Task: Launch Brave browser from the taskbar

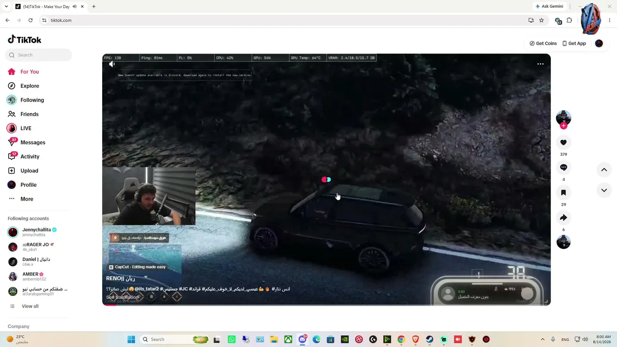Action: click(416, 339)
